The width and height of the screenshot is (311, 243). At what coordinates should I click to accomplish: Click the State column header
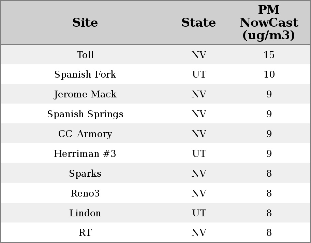click(198, 23)
